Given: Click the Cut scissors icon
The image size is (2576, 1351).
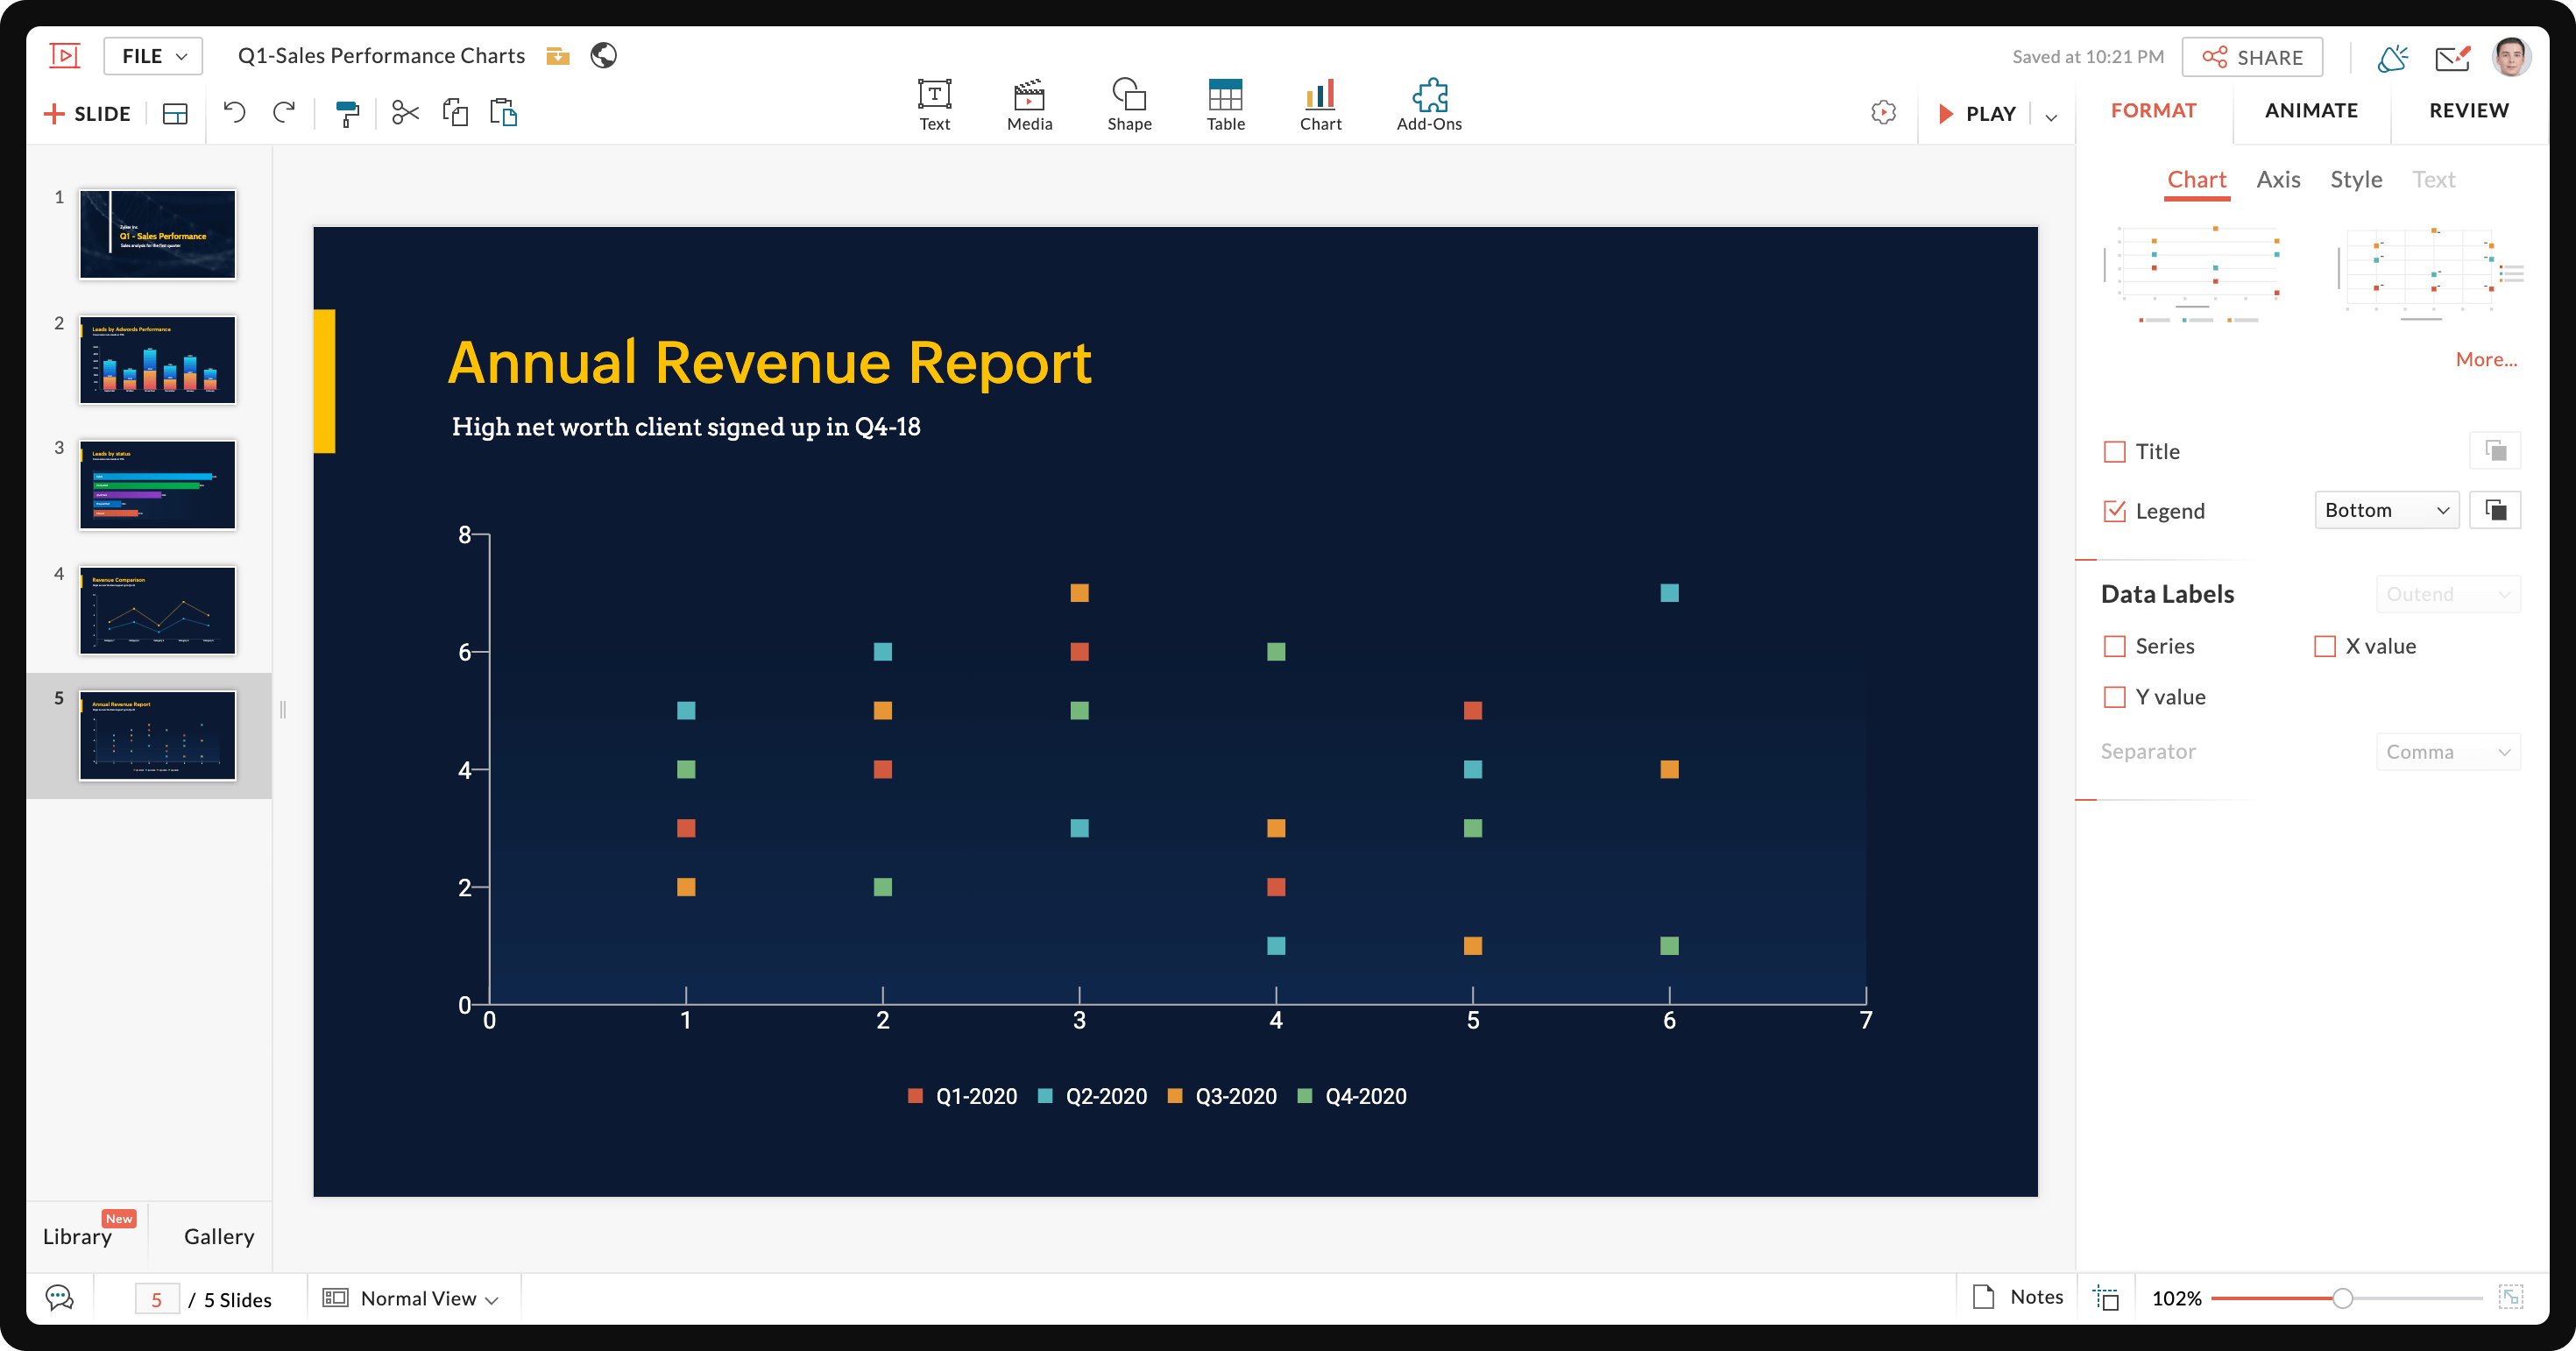Looking at the screenshot, I should pos(405,113).
